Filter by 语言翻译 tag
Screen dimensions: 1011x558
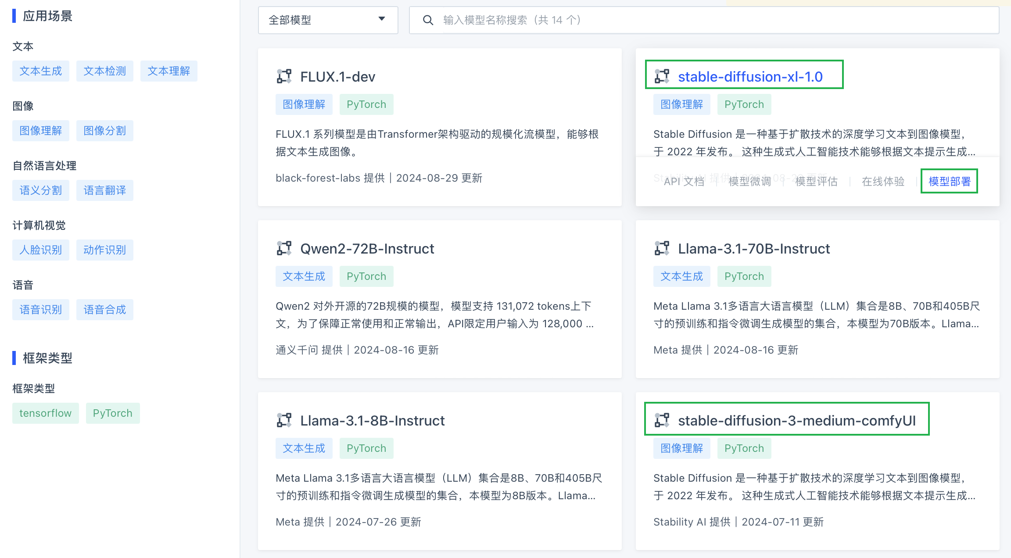click(105, 190)
